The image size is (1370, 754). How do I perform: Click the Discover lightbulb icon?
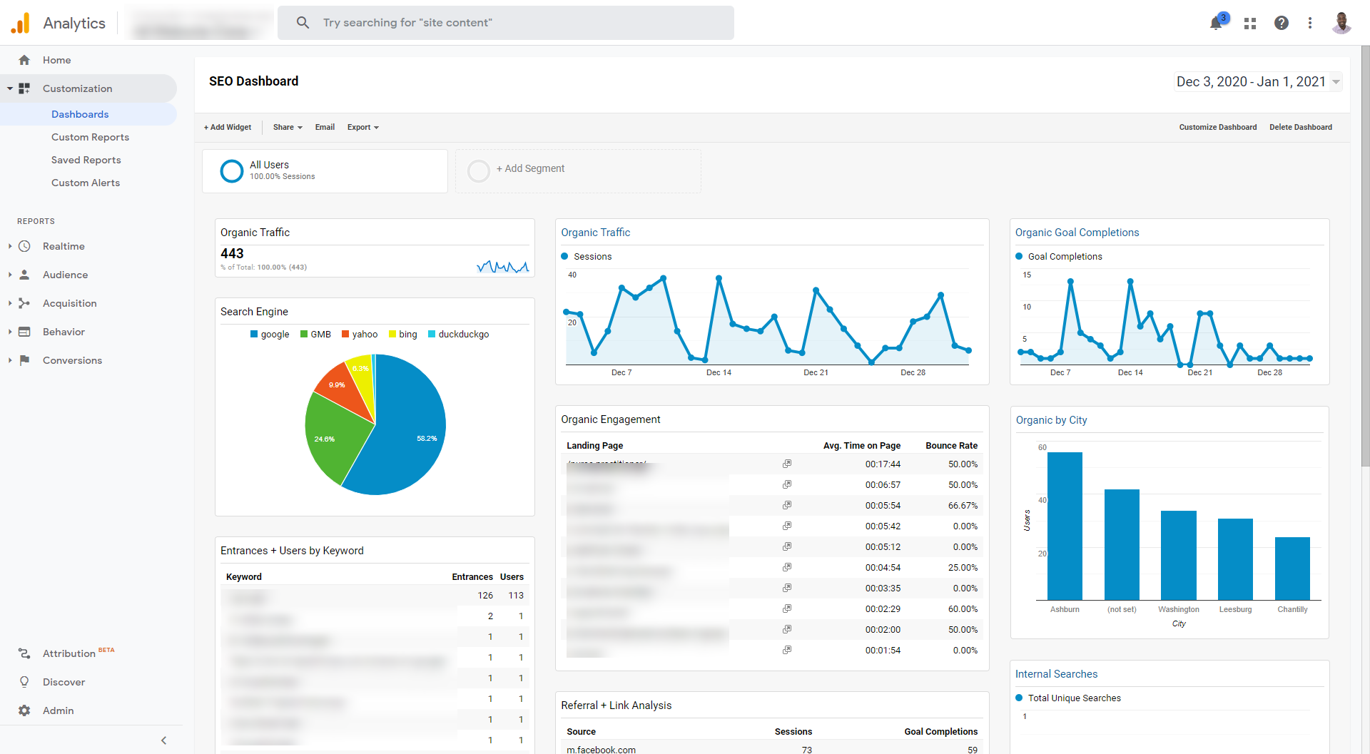point(24,682)
